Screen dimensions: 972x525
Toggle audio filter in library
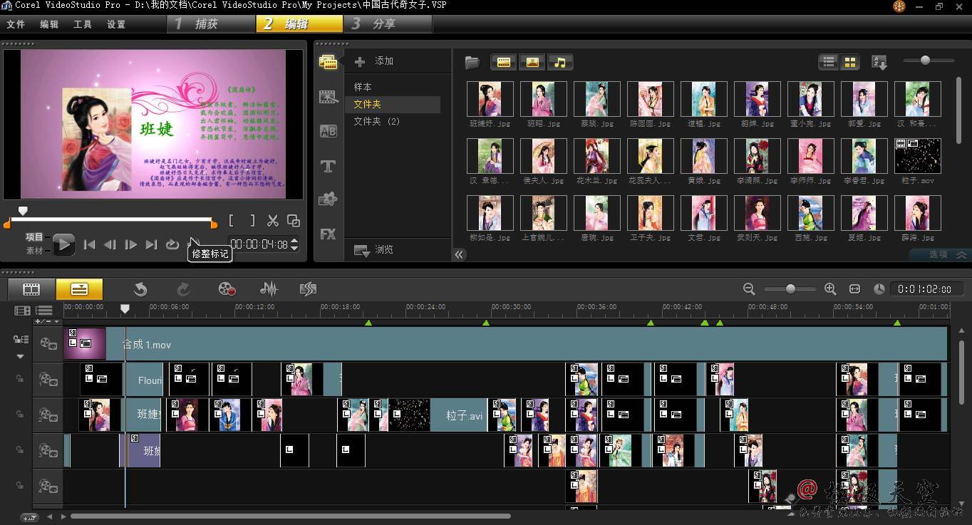tap(560, 62)
